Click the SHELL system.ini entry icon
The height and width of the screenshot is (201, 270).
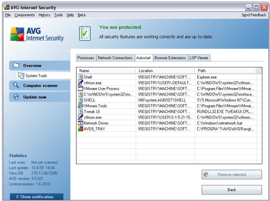tap(80, 100)
